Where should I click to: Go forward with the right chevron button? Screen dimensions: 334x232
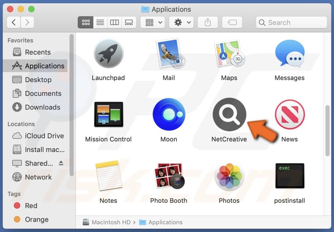pos(27,22)
